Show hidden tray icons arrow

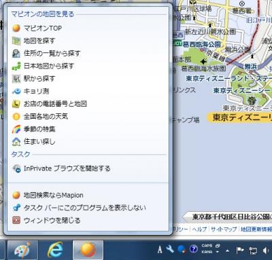pyautogui.click(x=227, y=250)
